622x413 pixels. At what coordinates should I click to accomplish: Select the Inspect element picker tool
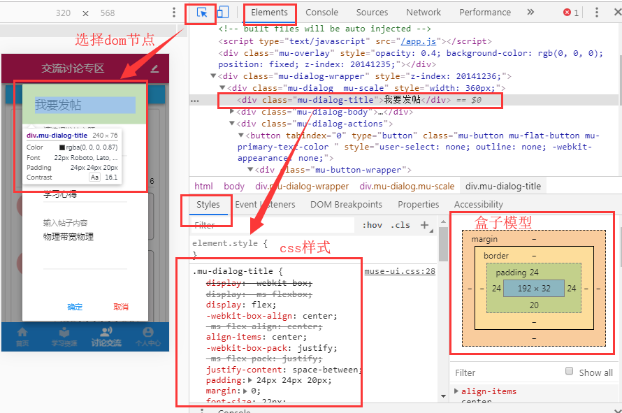201,13
